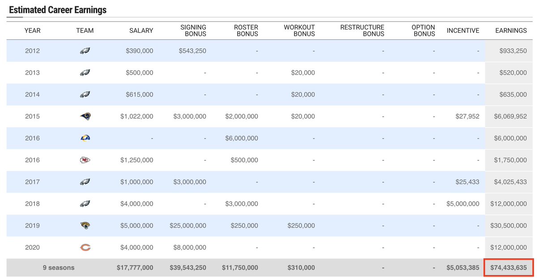Click the $500,000 salary in 2013 row
The image size is (537, 278).
coord(139,73)
